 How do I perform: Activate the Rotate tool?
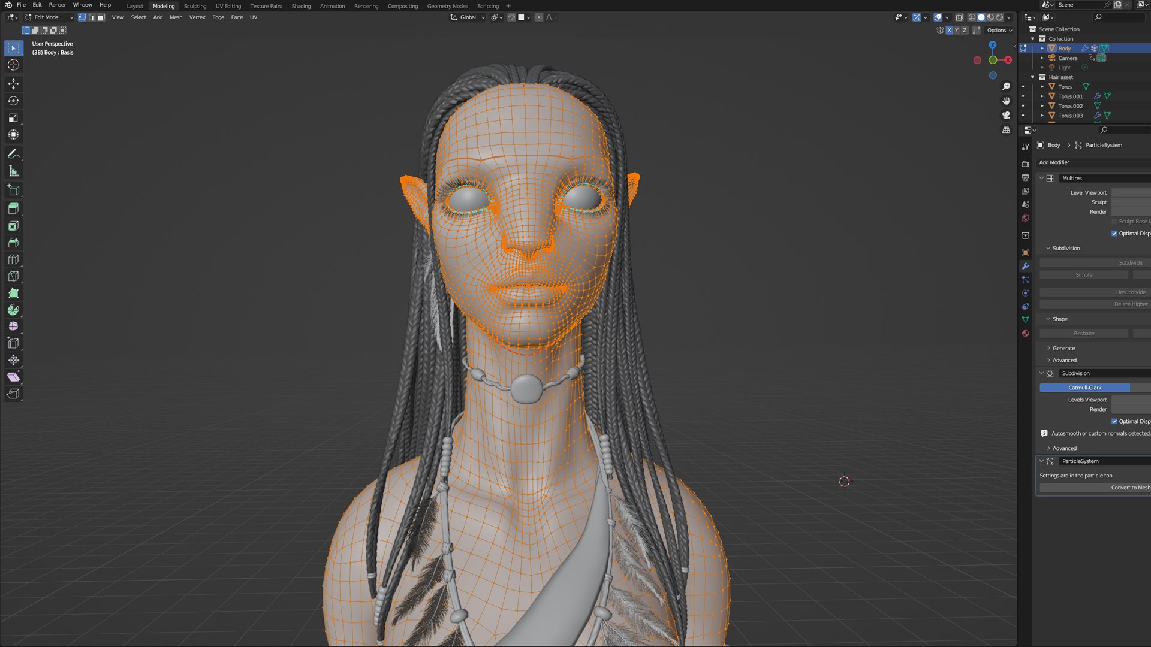(x=13, y=101)
